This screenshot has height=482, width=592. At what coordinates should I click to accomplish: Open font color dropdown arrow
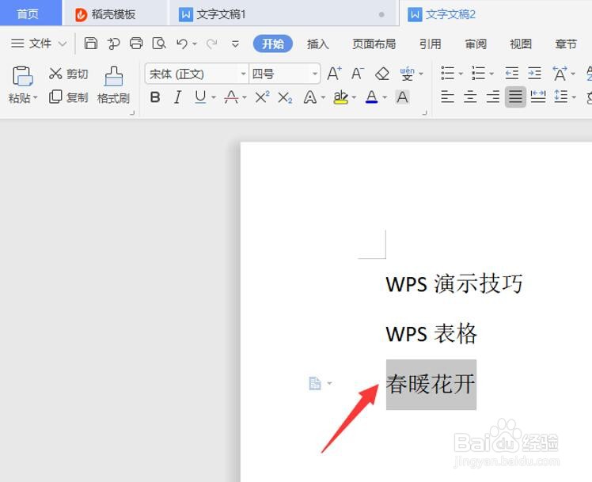click(385, 98)
